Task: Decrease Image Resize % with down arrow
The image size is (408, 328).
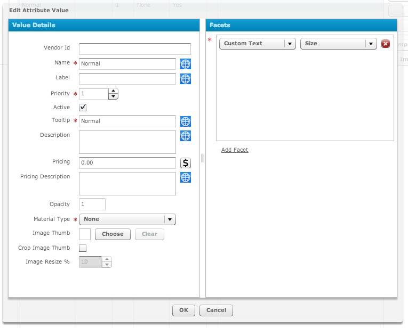Action: [x=107, y=265]
